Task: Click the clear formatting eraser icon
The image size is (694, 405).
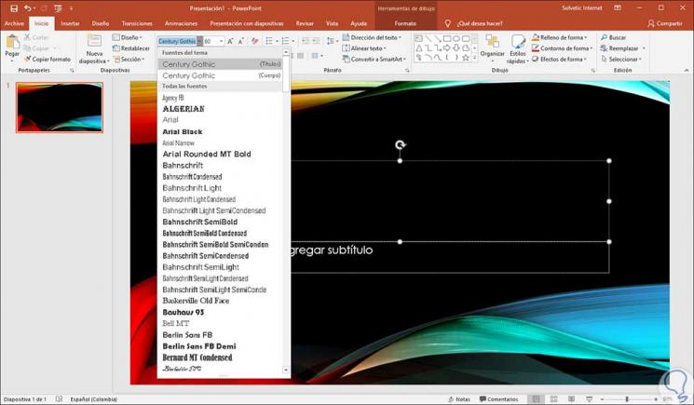Action: tap(255, 41)
